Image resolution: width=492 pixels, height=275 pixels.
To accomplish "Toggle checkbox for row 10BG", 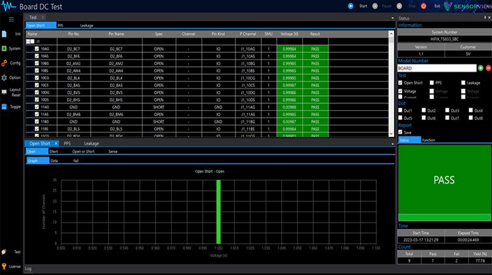I will click(x=36, y=63).
